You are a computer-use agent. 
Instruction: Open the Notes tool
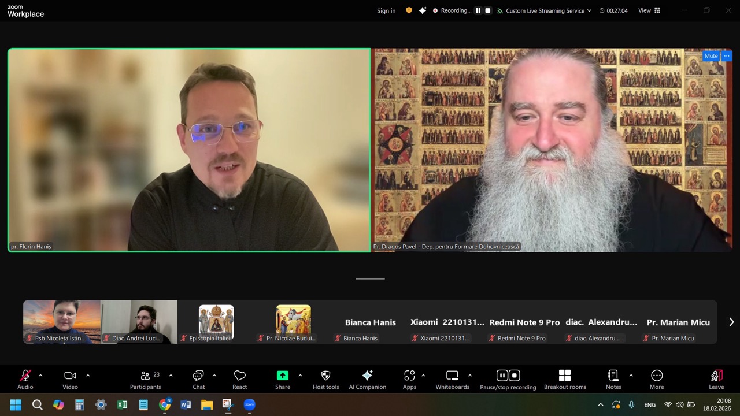coord(613,378)
